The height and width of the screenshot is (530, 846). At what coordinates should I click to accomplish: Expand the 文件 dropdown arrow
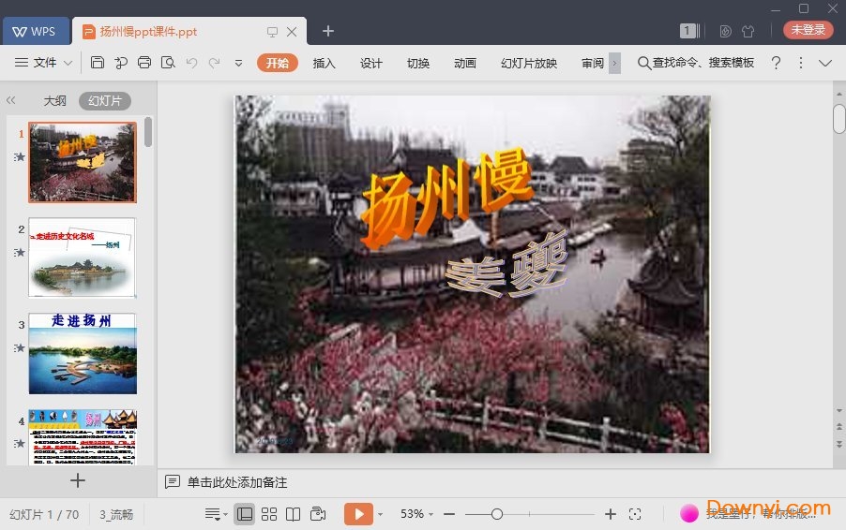point(68,63)
